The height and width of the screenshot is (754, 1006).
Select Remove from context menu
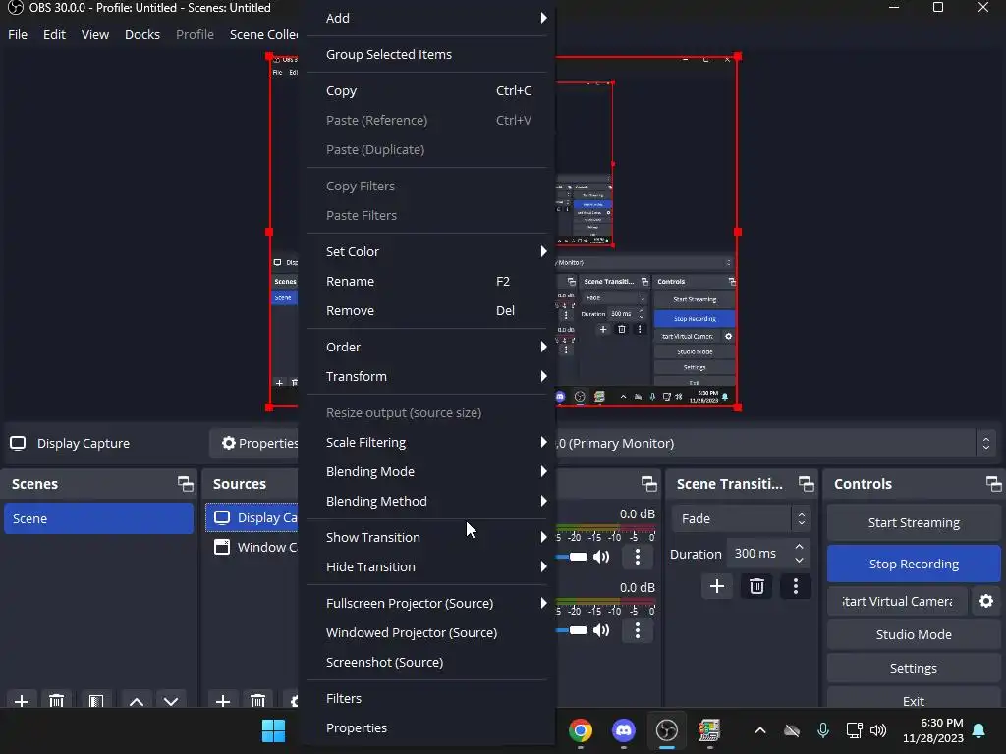click(x=427, y=311)
